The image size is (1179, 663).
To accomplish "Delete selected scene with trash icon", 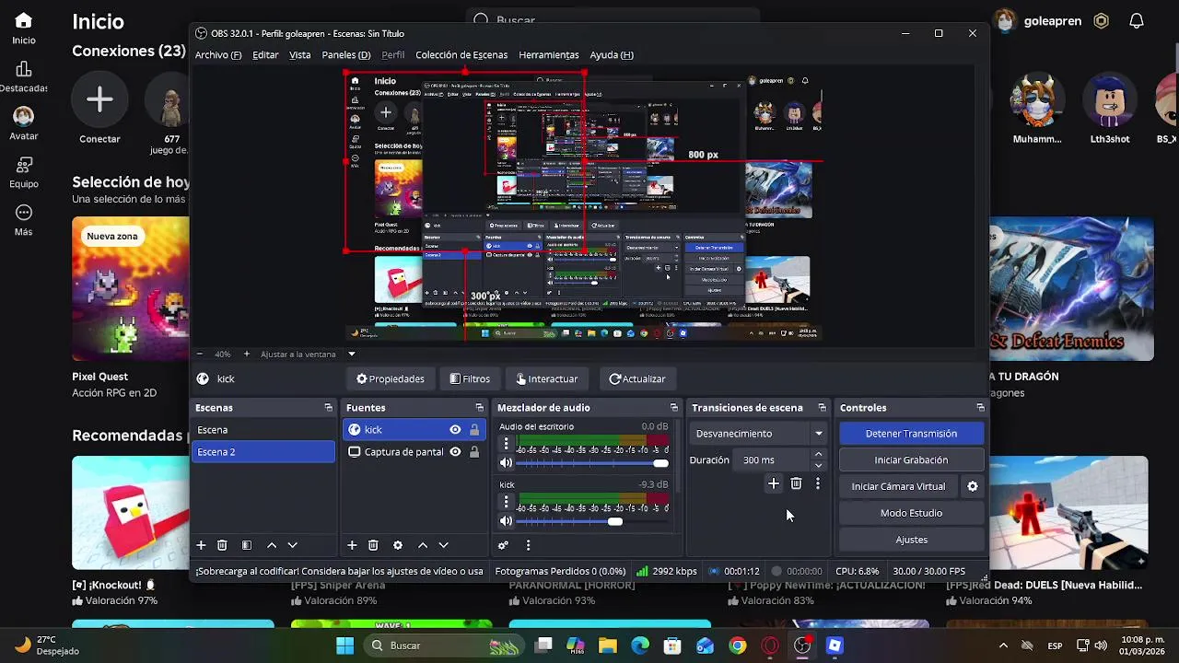I will point(222,545).
